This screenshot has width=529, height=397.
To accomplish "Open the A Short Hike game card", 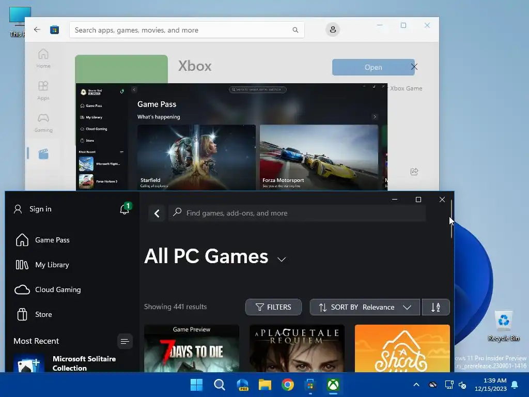I will point(402,348).
